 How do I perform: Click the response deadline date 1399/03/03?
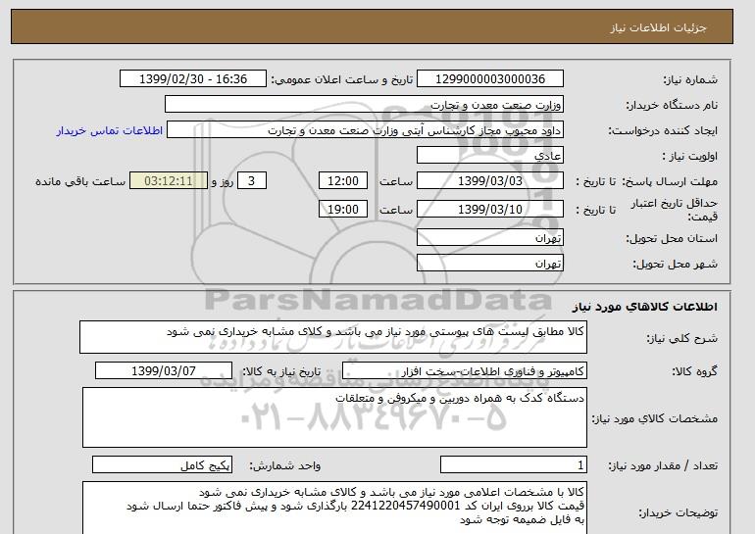pyautogui.click(x=489, y=181)
